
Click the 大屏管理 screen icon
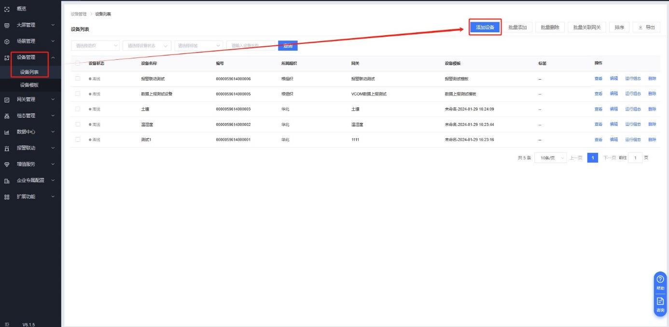(7, 25)
